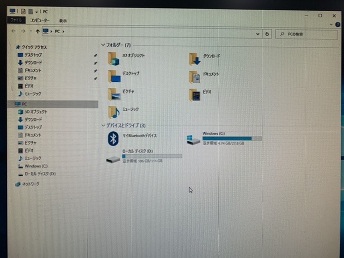
Task: Unpin デスクトップ via its Quick Access pin
Action: [95, 55]
